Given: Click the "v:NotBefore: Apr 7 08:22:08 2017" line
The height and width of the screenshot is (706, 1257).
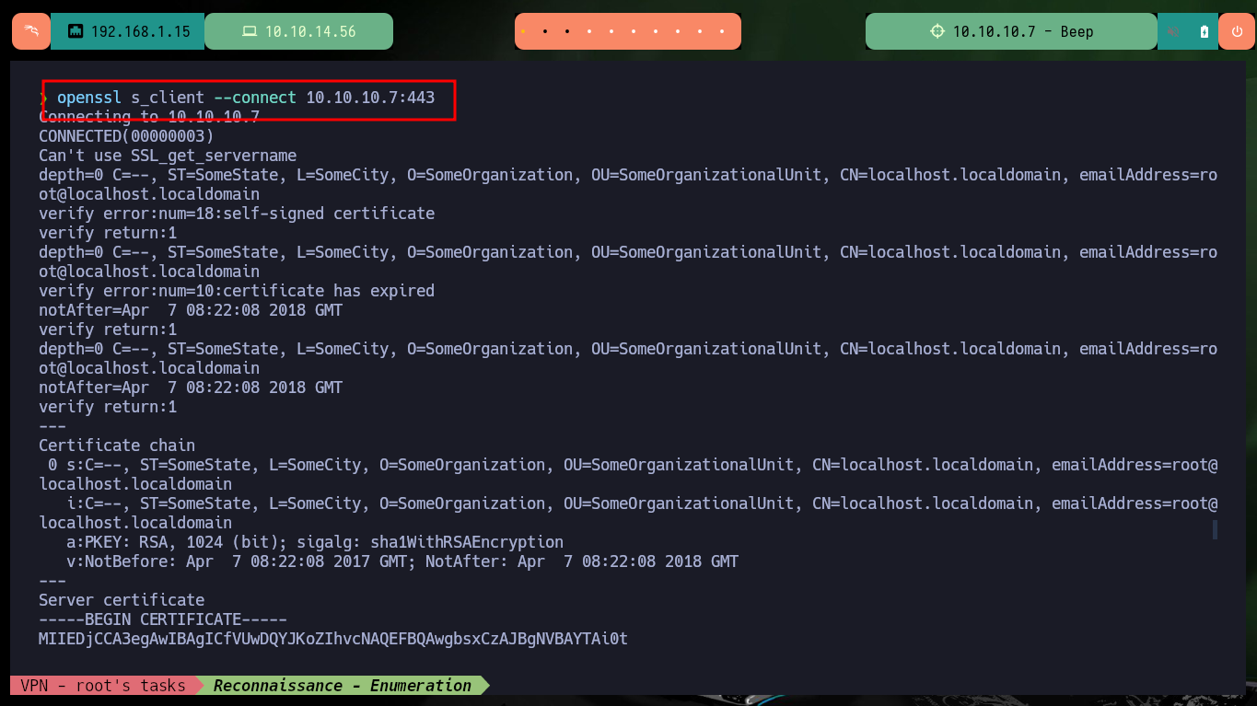Looking at the screenshot, I should click(x=402, y=561).
